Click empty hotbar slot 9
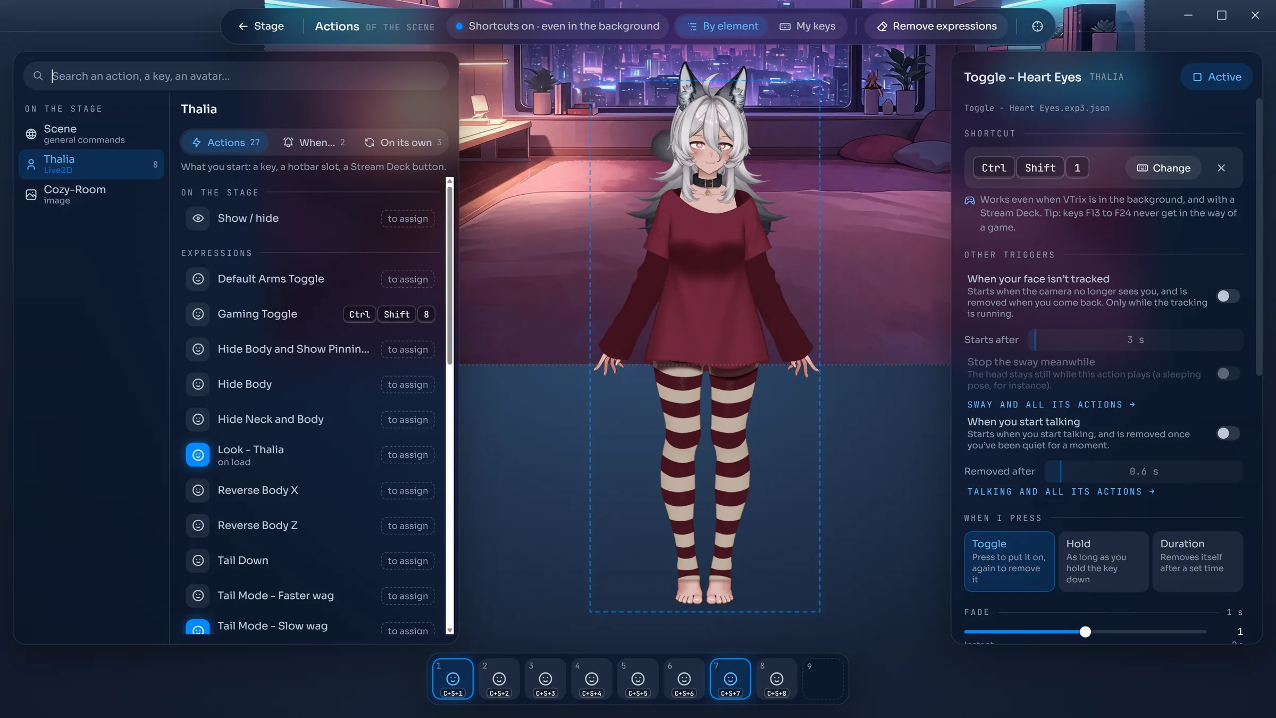1276x718 pixels. [823, 679]
